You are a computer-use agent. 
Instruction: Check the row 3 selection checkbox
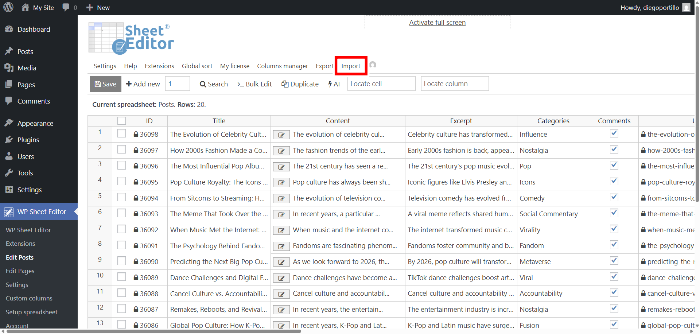pos(121,166)
